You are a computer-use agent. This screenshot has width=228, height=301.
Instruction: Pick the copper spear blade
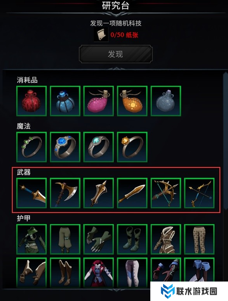point(132,193)
